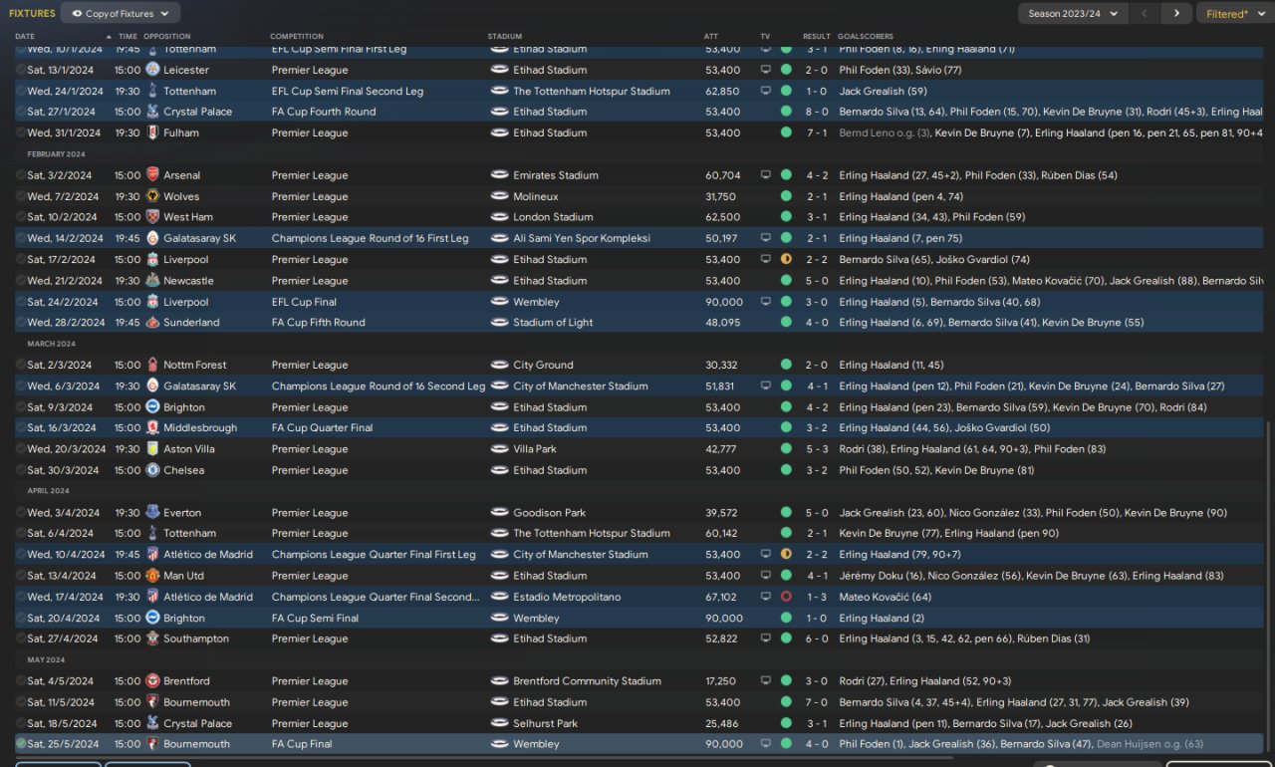Click the Leicester club badge
Screen dimensions: 1275x767
[x=152, y=70]
